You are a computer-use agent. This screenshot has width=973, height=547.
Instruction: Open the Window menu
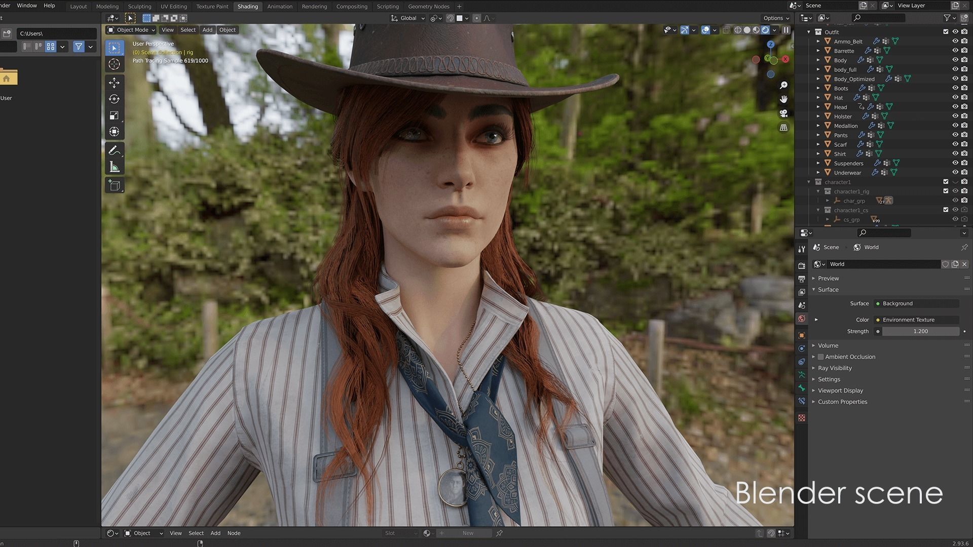click(27, 6)
